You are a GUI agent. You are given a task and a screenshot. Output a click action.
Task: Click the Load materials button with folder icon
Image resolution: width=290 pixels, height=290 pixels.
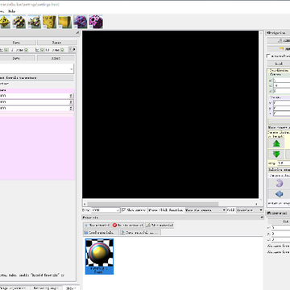[101, 233]
